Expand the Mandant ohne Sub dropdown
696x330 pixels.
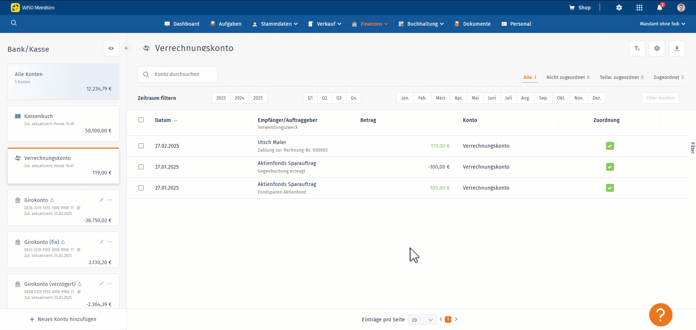[662, 24]
